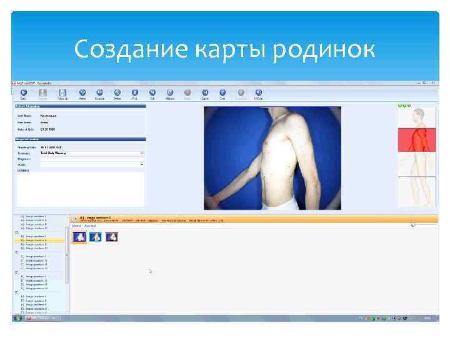Click the main torso photograph
The image size is (450, 338).
coord(272,158)
